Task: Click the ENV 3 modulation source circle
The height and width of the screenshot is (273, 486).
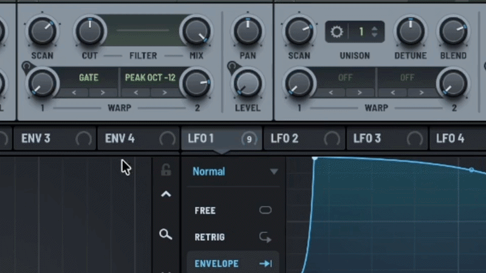Action: click(x=84, y=139)
